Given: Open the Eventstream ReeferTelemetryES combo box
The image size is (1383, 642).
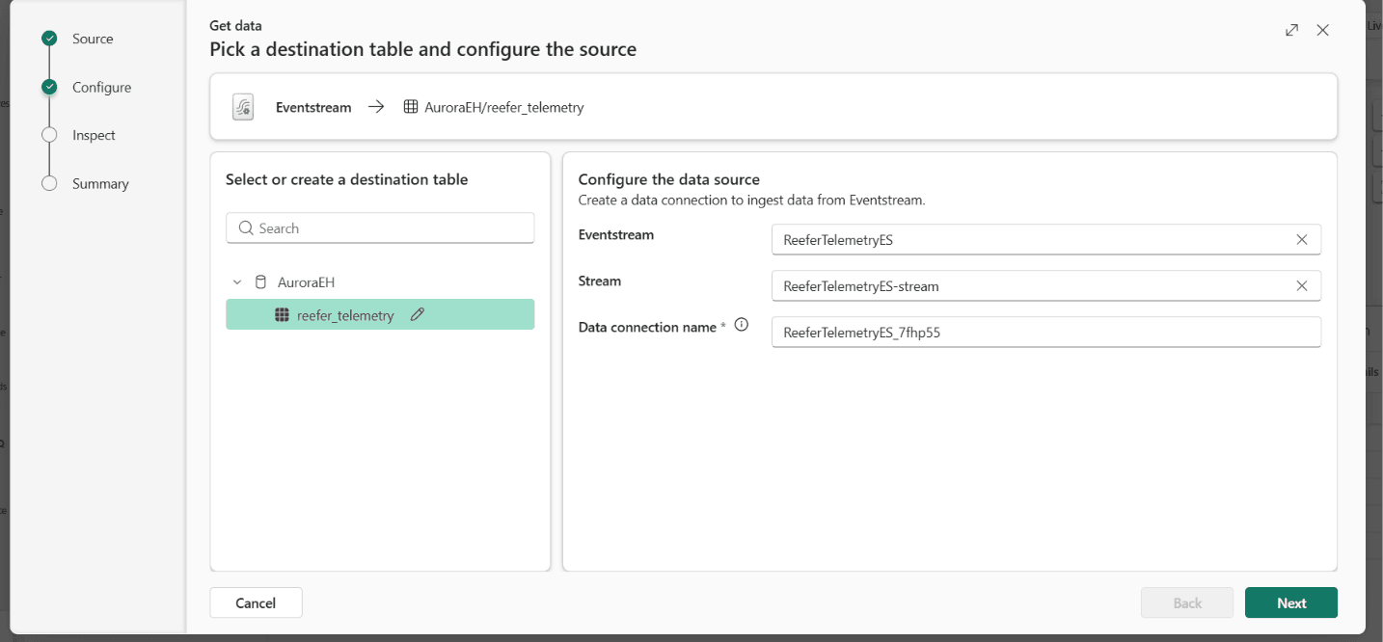Looking at the screenshot, I should coord(1046,239).
